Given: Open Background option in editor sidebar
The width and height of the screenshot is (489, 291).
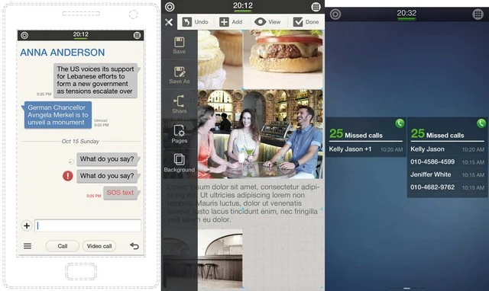Looking at the screenshot, I should (180, 164).
